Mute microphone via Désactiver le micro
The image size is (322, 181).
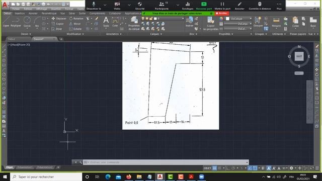coord(94,6)
